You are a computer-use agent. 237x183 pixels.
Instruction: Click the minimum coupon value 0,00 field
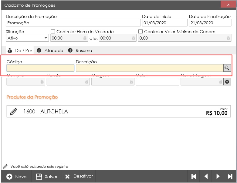pyautogui.click(x=185, y=38)
